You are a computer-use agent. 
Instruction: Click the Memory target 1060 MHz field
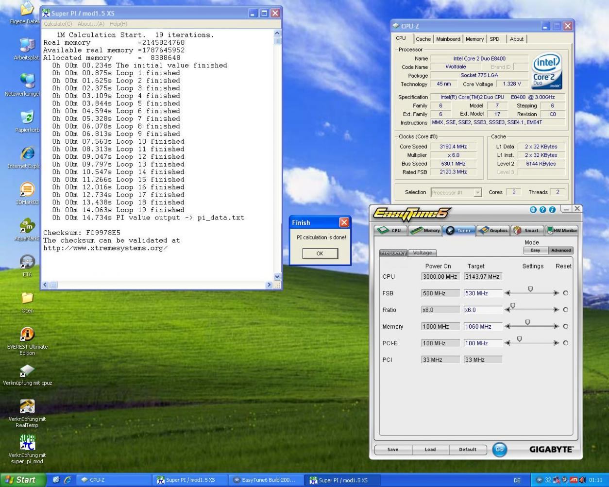483,327
